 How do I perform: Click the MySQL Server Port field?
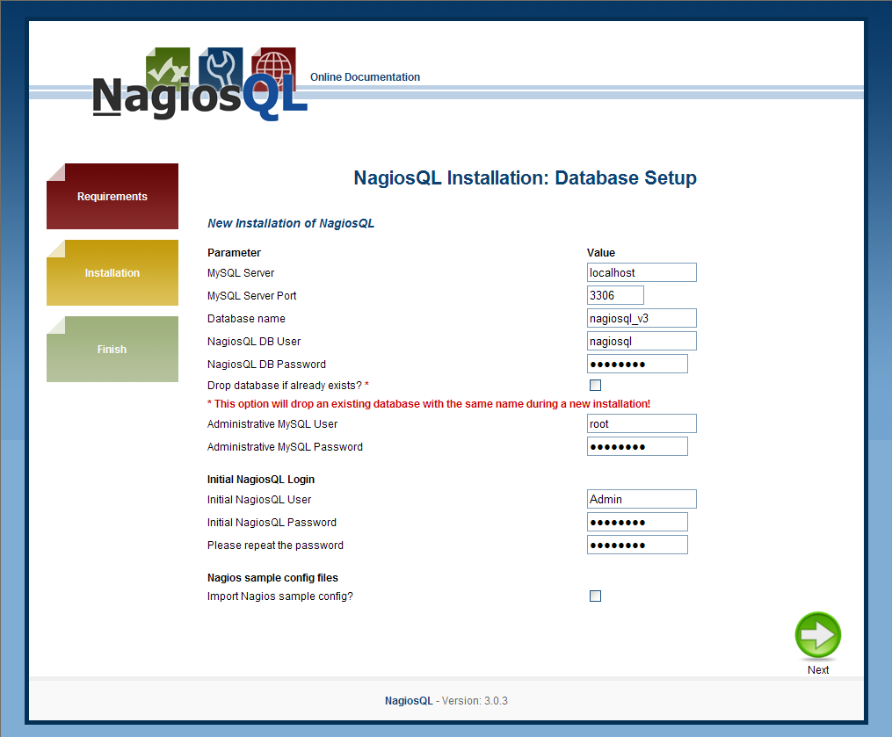coord(615,295)
